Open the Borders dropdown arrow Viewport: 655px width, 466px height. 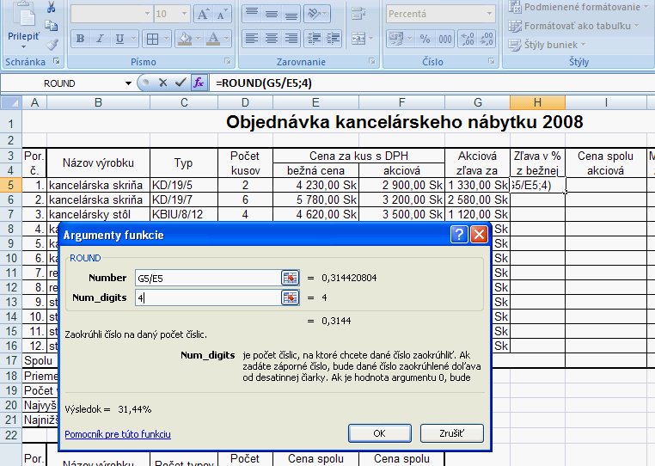point(166,39)
